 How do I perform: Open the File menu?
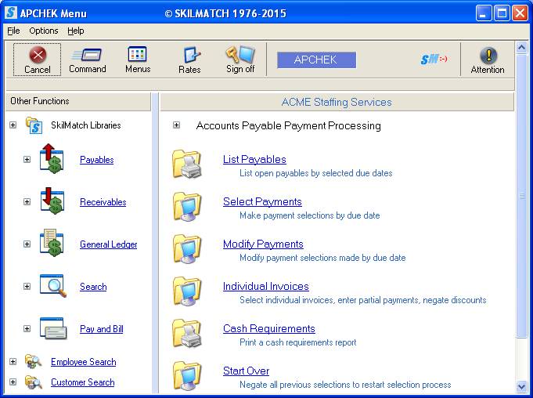pos(13,31)
